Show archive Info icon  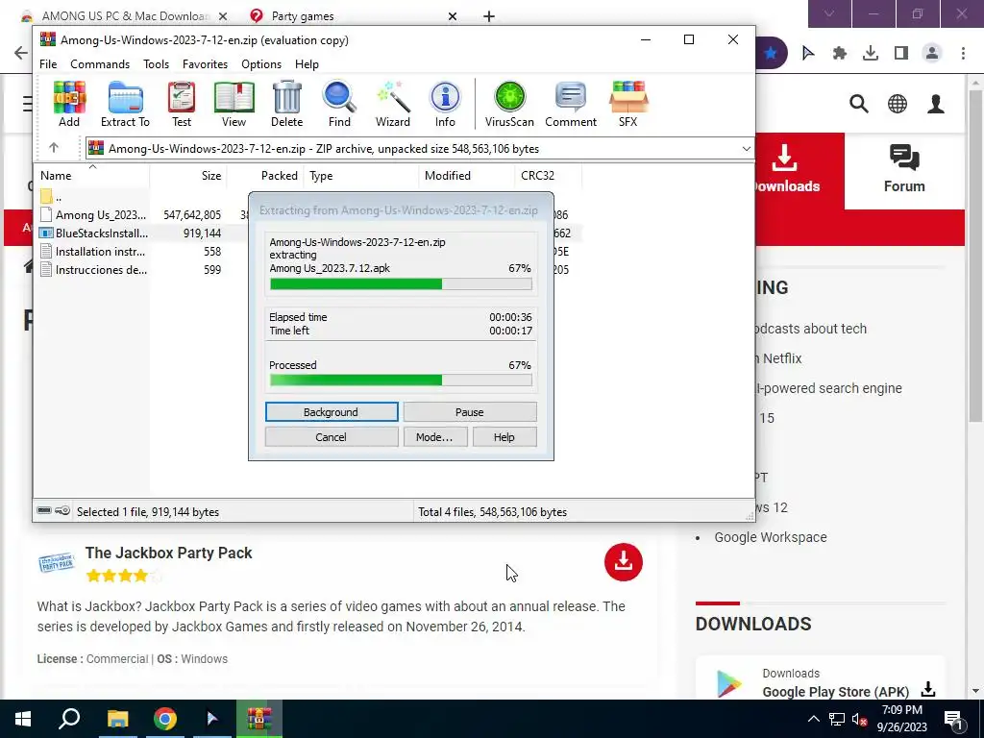(445, 104)
